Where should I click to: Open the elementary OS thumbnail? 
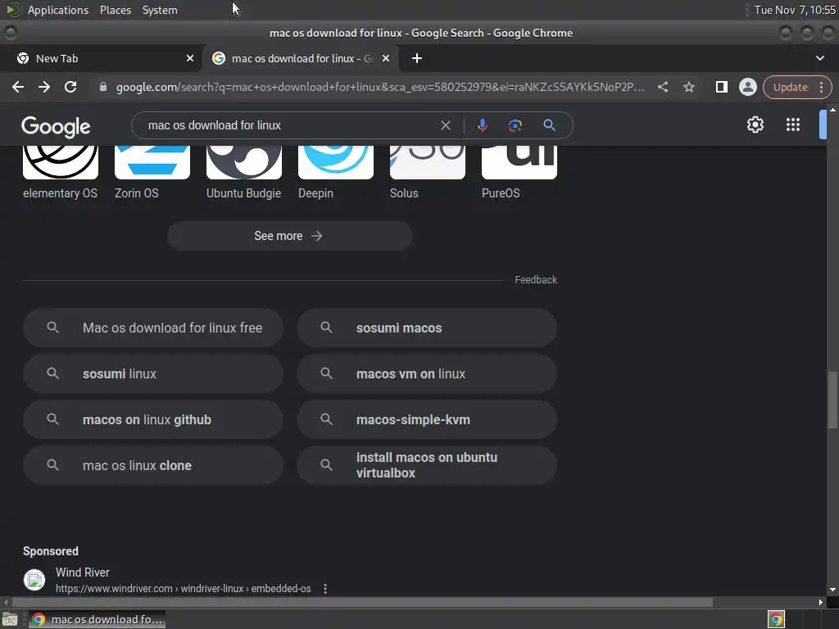(x=61, y=162)
